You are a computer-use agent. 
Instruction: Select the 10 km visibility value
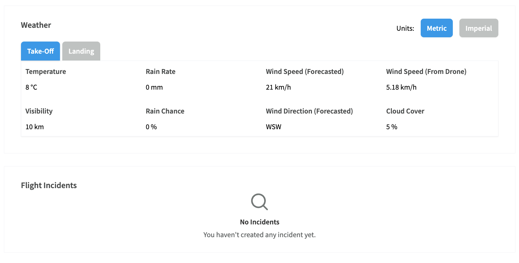pyautogui.click(x=35, y=127)
